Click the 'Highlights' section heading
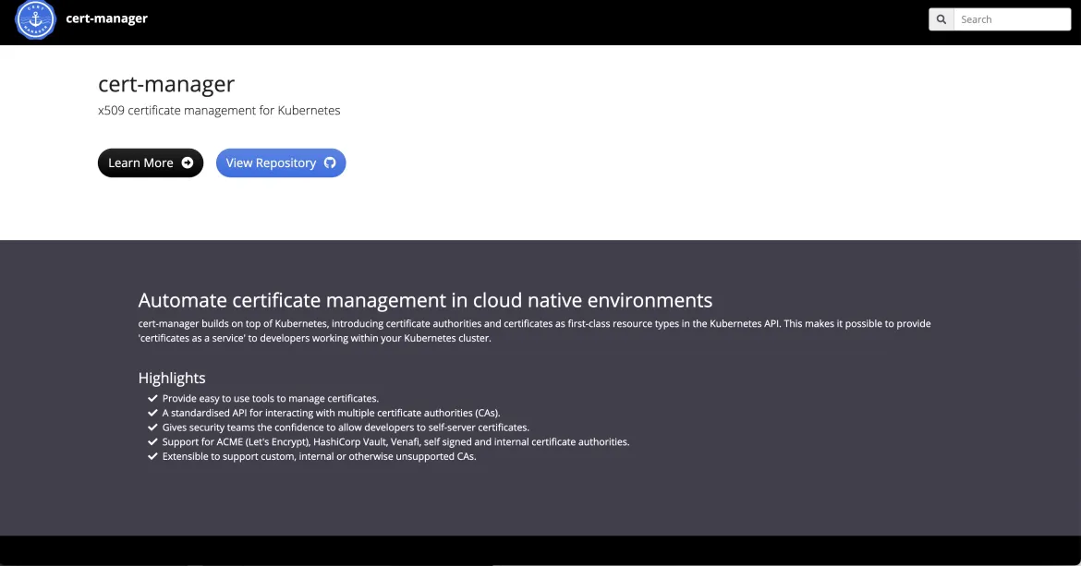 [x=172, y=378]
